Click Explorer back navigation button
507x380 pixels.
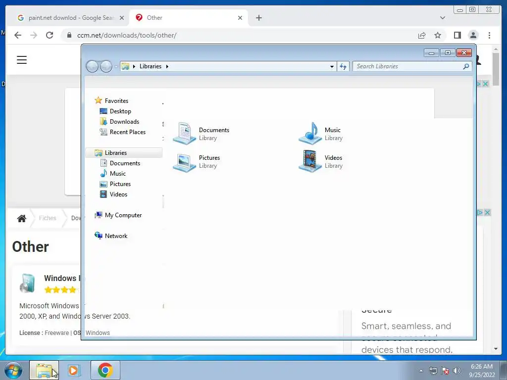point(92,67)
